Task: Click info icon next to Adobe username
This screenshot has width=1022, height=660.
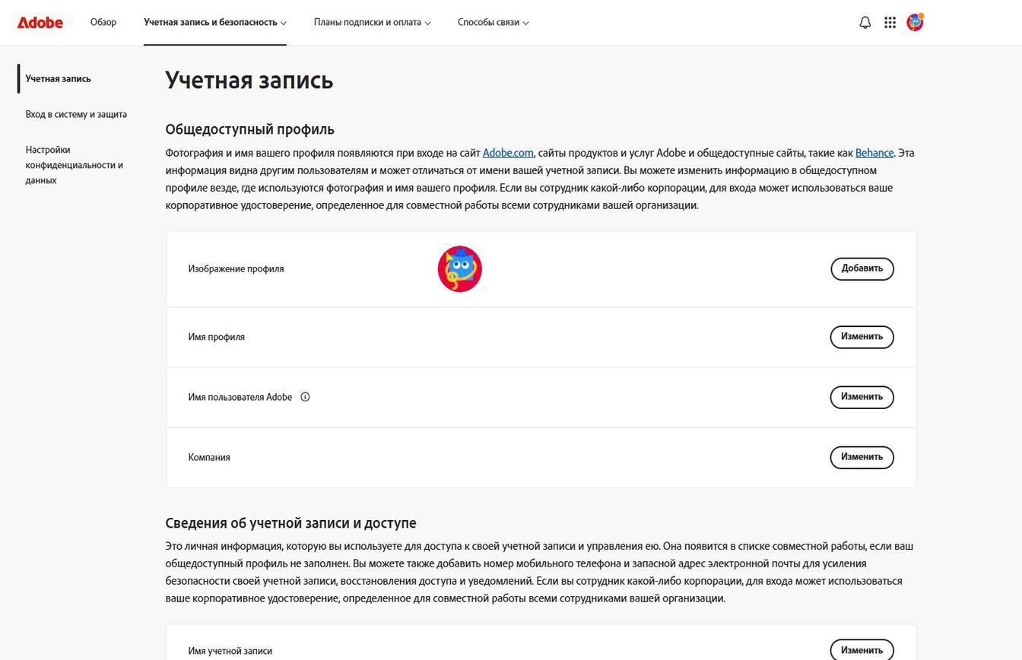Action: (x=305, y=397)
